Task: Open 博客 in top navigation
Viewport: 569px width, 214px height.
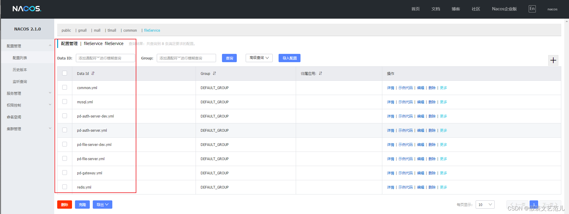Action: tap(456, 9)
